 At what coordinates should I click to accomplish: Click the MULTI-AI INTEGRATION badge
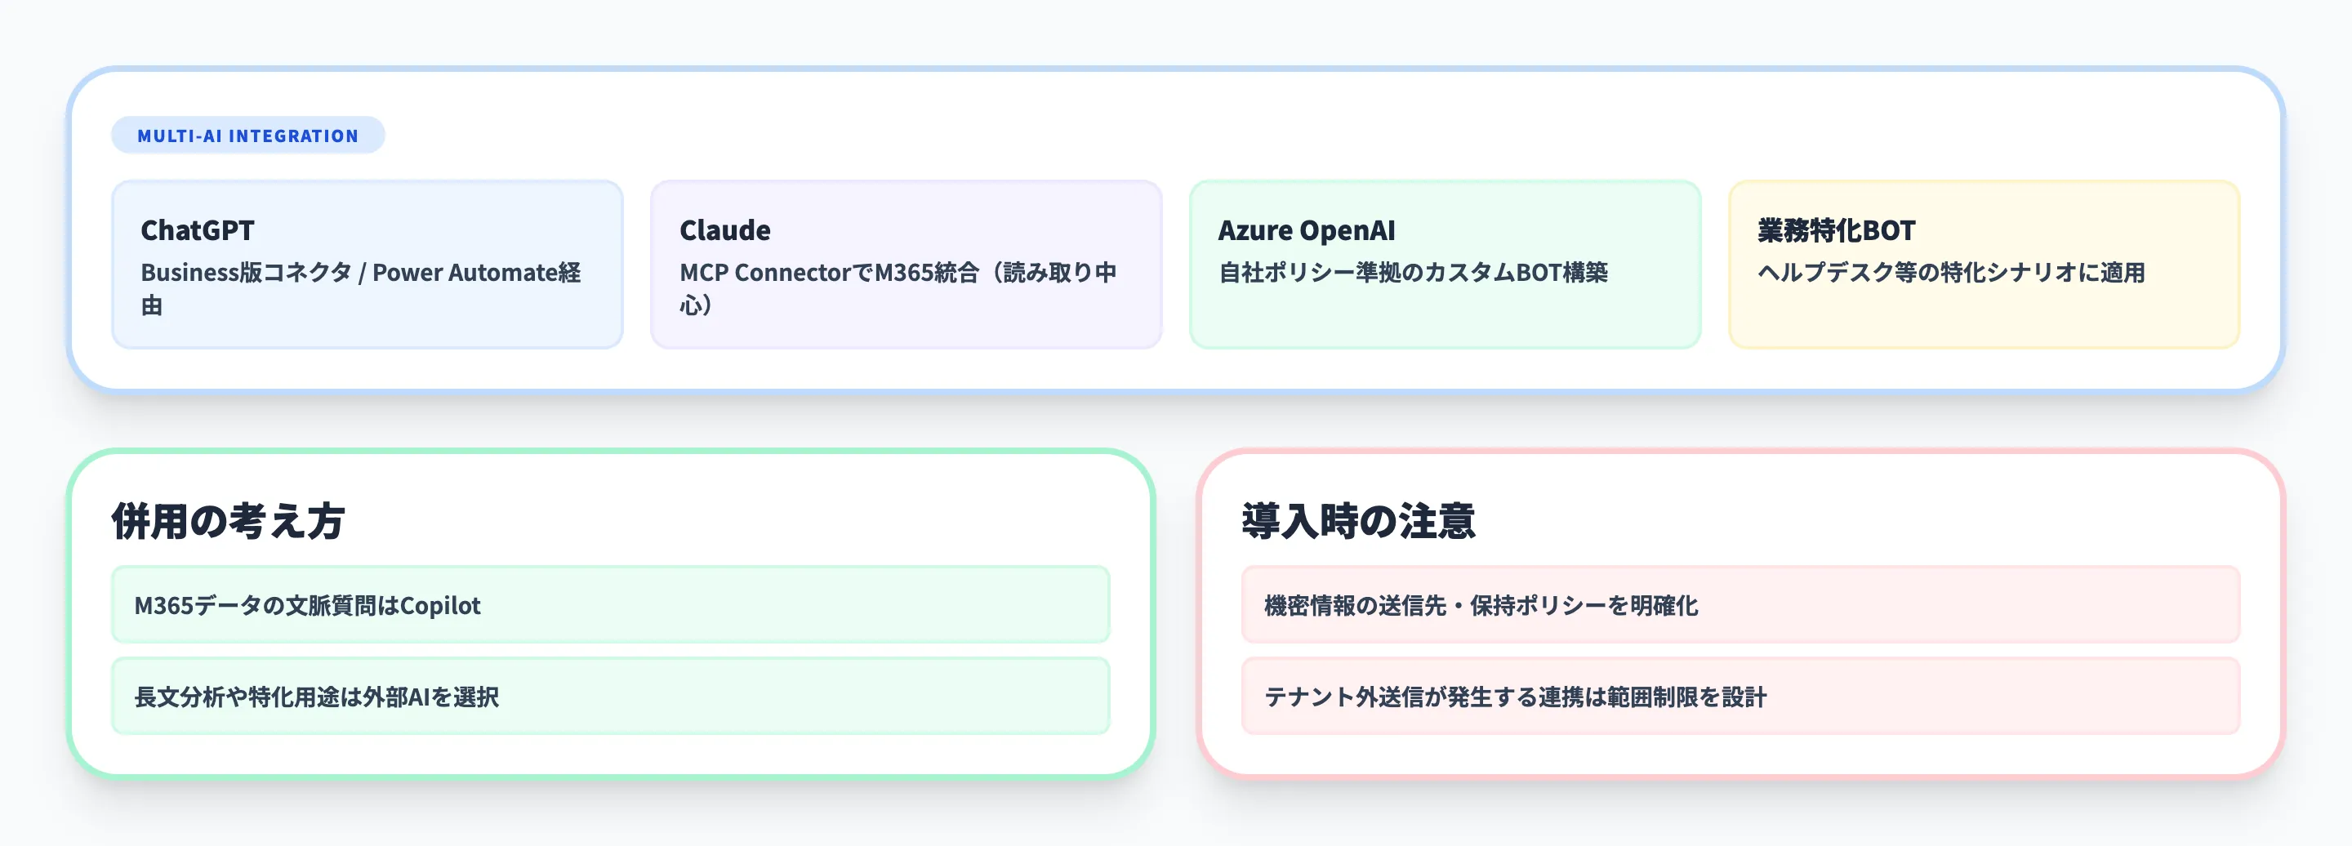click(x=247, y=134)
